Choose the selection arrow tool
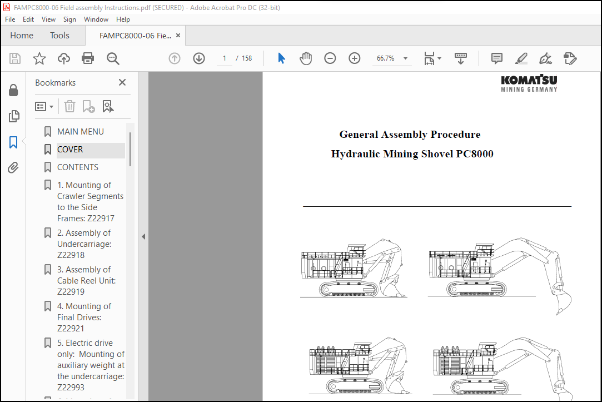 point(281,58)
